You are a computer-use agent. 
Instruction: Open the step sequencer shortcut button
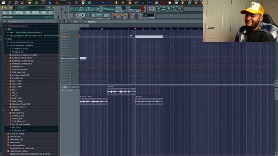(x=164, y=9)
